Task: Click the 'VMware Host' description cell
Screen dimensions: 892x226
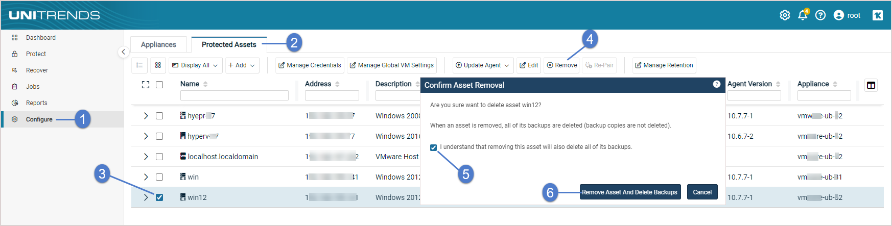Action: coord(397,157)
